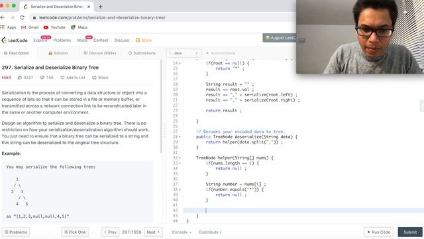The width and height of the screenshot is (424, 239).
Task: Click the Contribute link
Action: [x=210, y=232]
